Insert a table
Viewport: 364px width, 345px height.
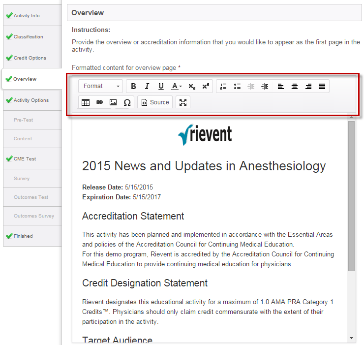[x=86, y=102]
